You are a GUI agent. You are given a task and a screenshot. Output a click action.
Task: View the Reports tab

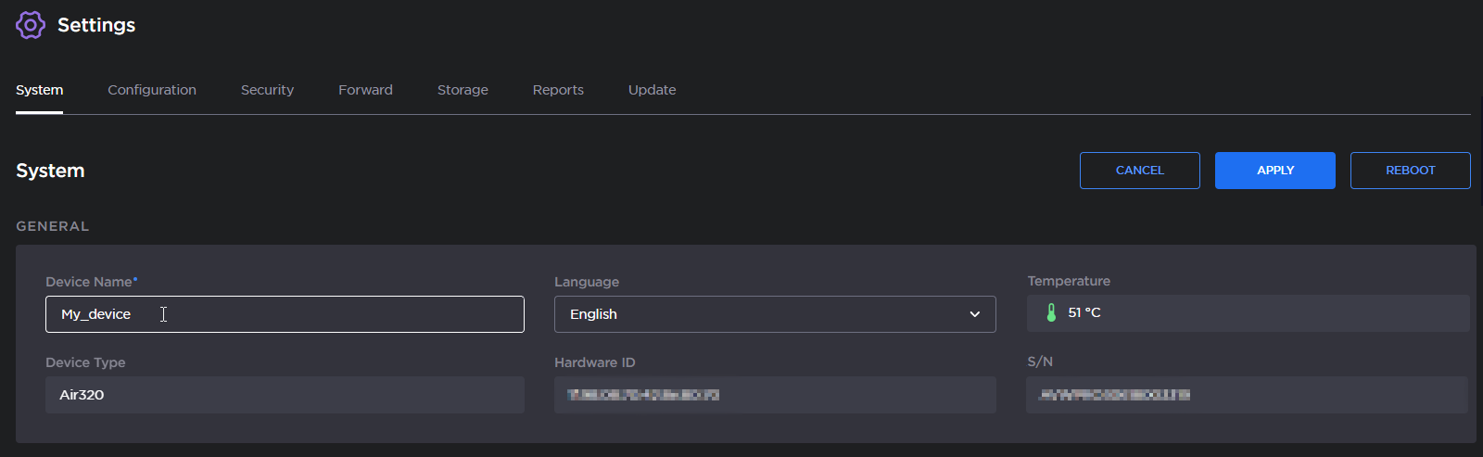point(558,90)
